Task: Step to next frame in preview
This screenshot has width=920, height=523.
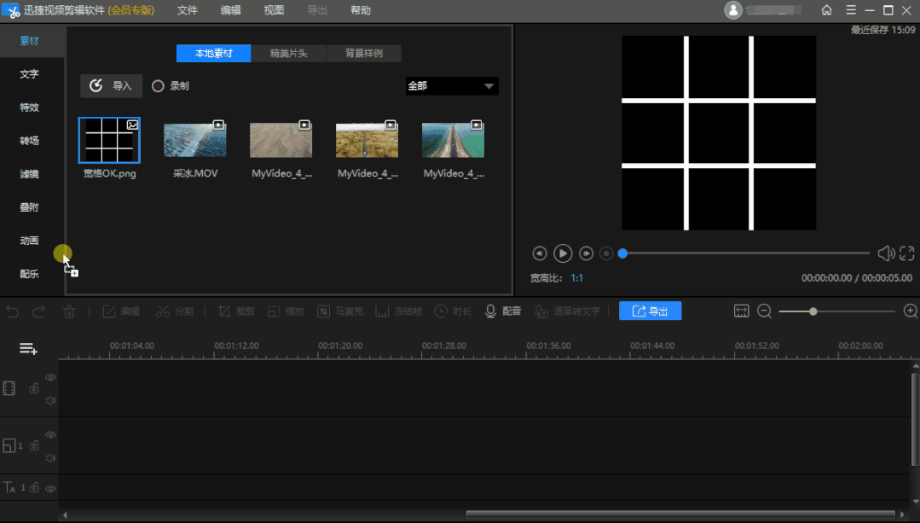Action: coord(586,253)
